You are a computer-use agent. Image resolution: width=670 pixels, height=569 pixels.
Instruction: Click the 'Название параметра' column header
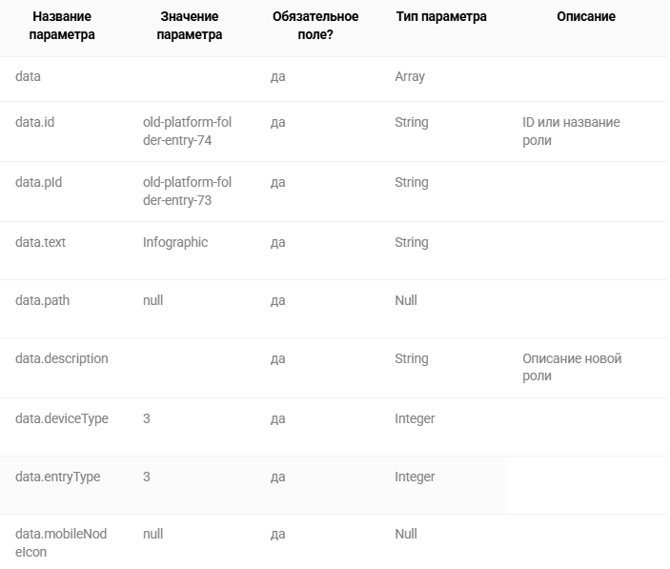[x=62, y=26]
